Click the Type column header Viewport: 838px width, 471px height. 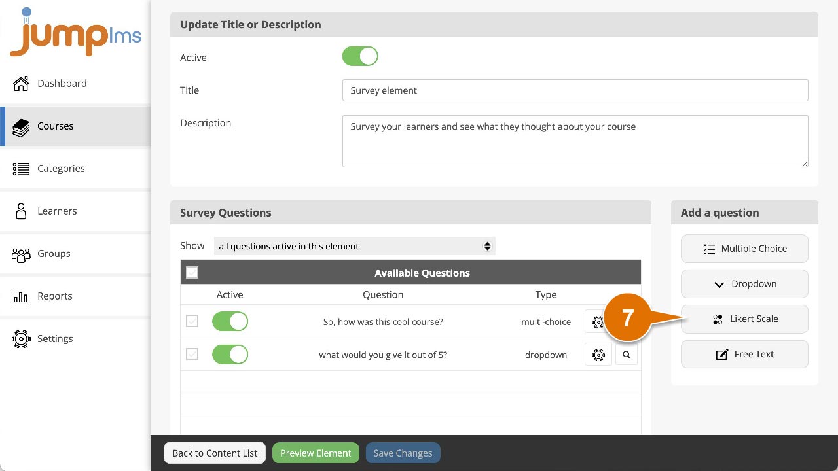546,295
